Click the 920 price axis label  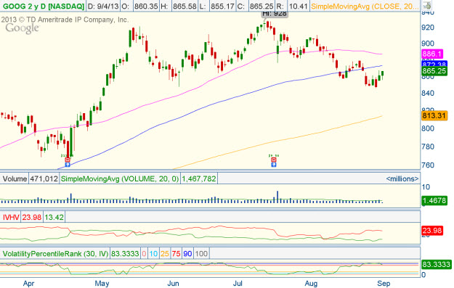(x=428, y=28)
